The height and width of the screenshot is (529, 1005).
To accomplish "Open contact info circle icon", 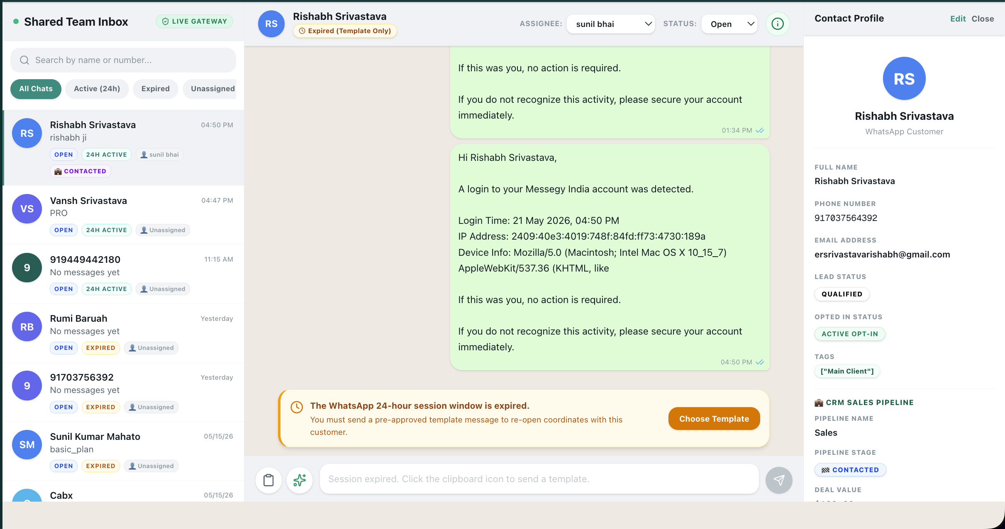I will 777,24.
